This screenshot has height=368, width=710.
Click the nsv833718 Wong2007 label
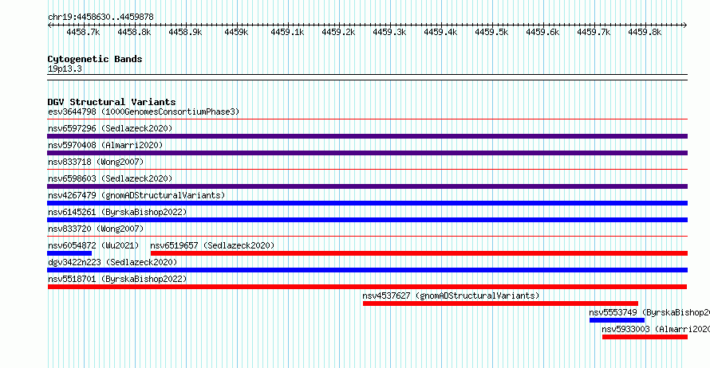96,162
